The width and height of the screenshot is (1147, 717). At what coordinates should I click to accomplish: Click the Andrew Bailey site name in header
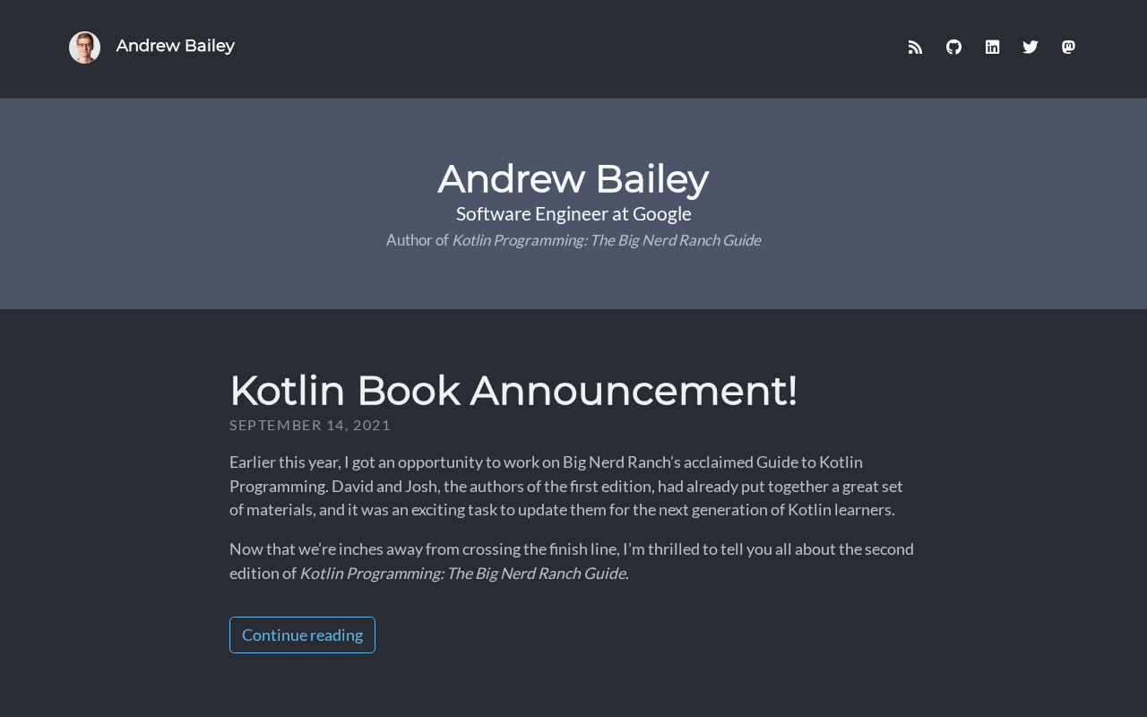pos(176,46)
